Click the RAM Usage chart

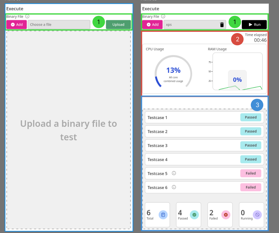click(237, 72)
